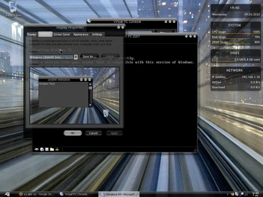The height and width of the screenshot is (197, 263).
Task: Click the hard disk status icon in Virtual PC window
Action: coord(36,149)
